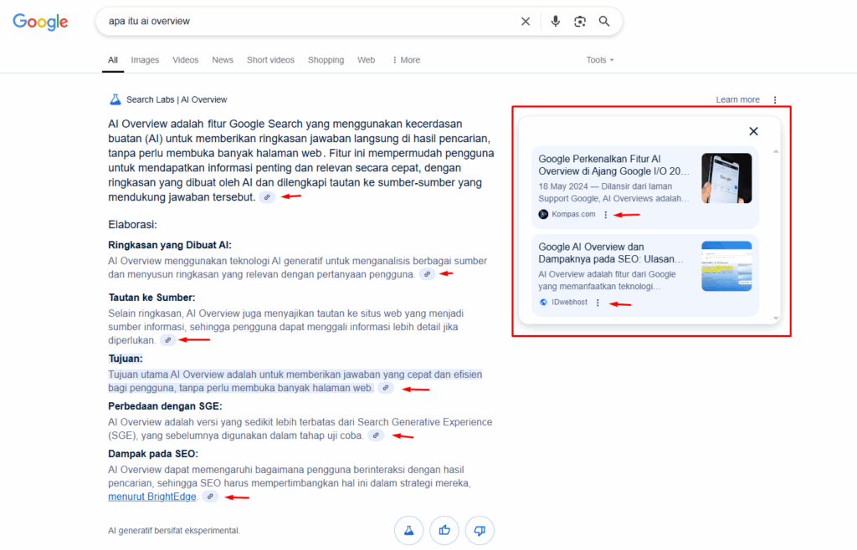Click 'Tautan ke Sumber:' heading
Screen dimensions: 857x550
point(151,298)
